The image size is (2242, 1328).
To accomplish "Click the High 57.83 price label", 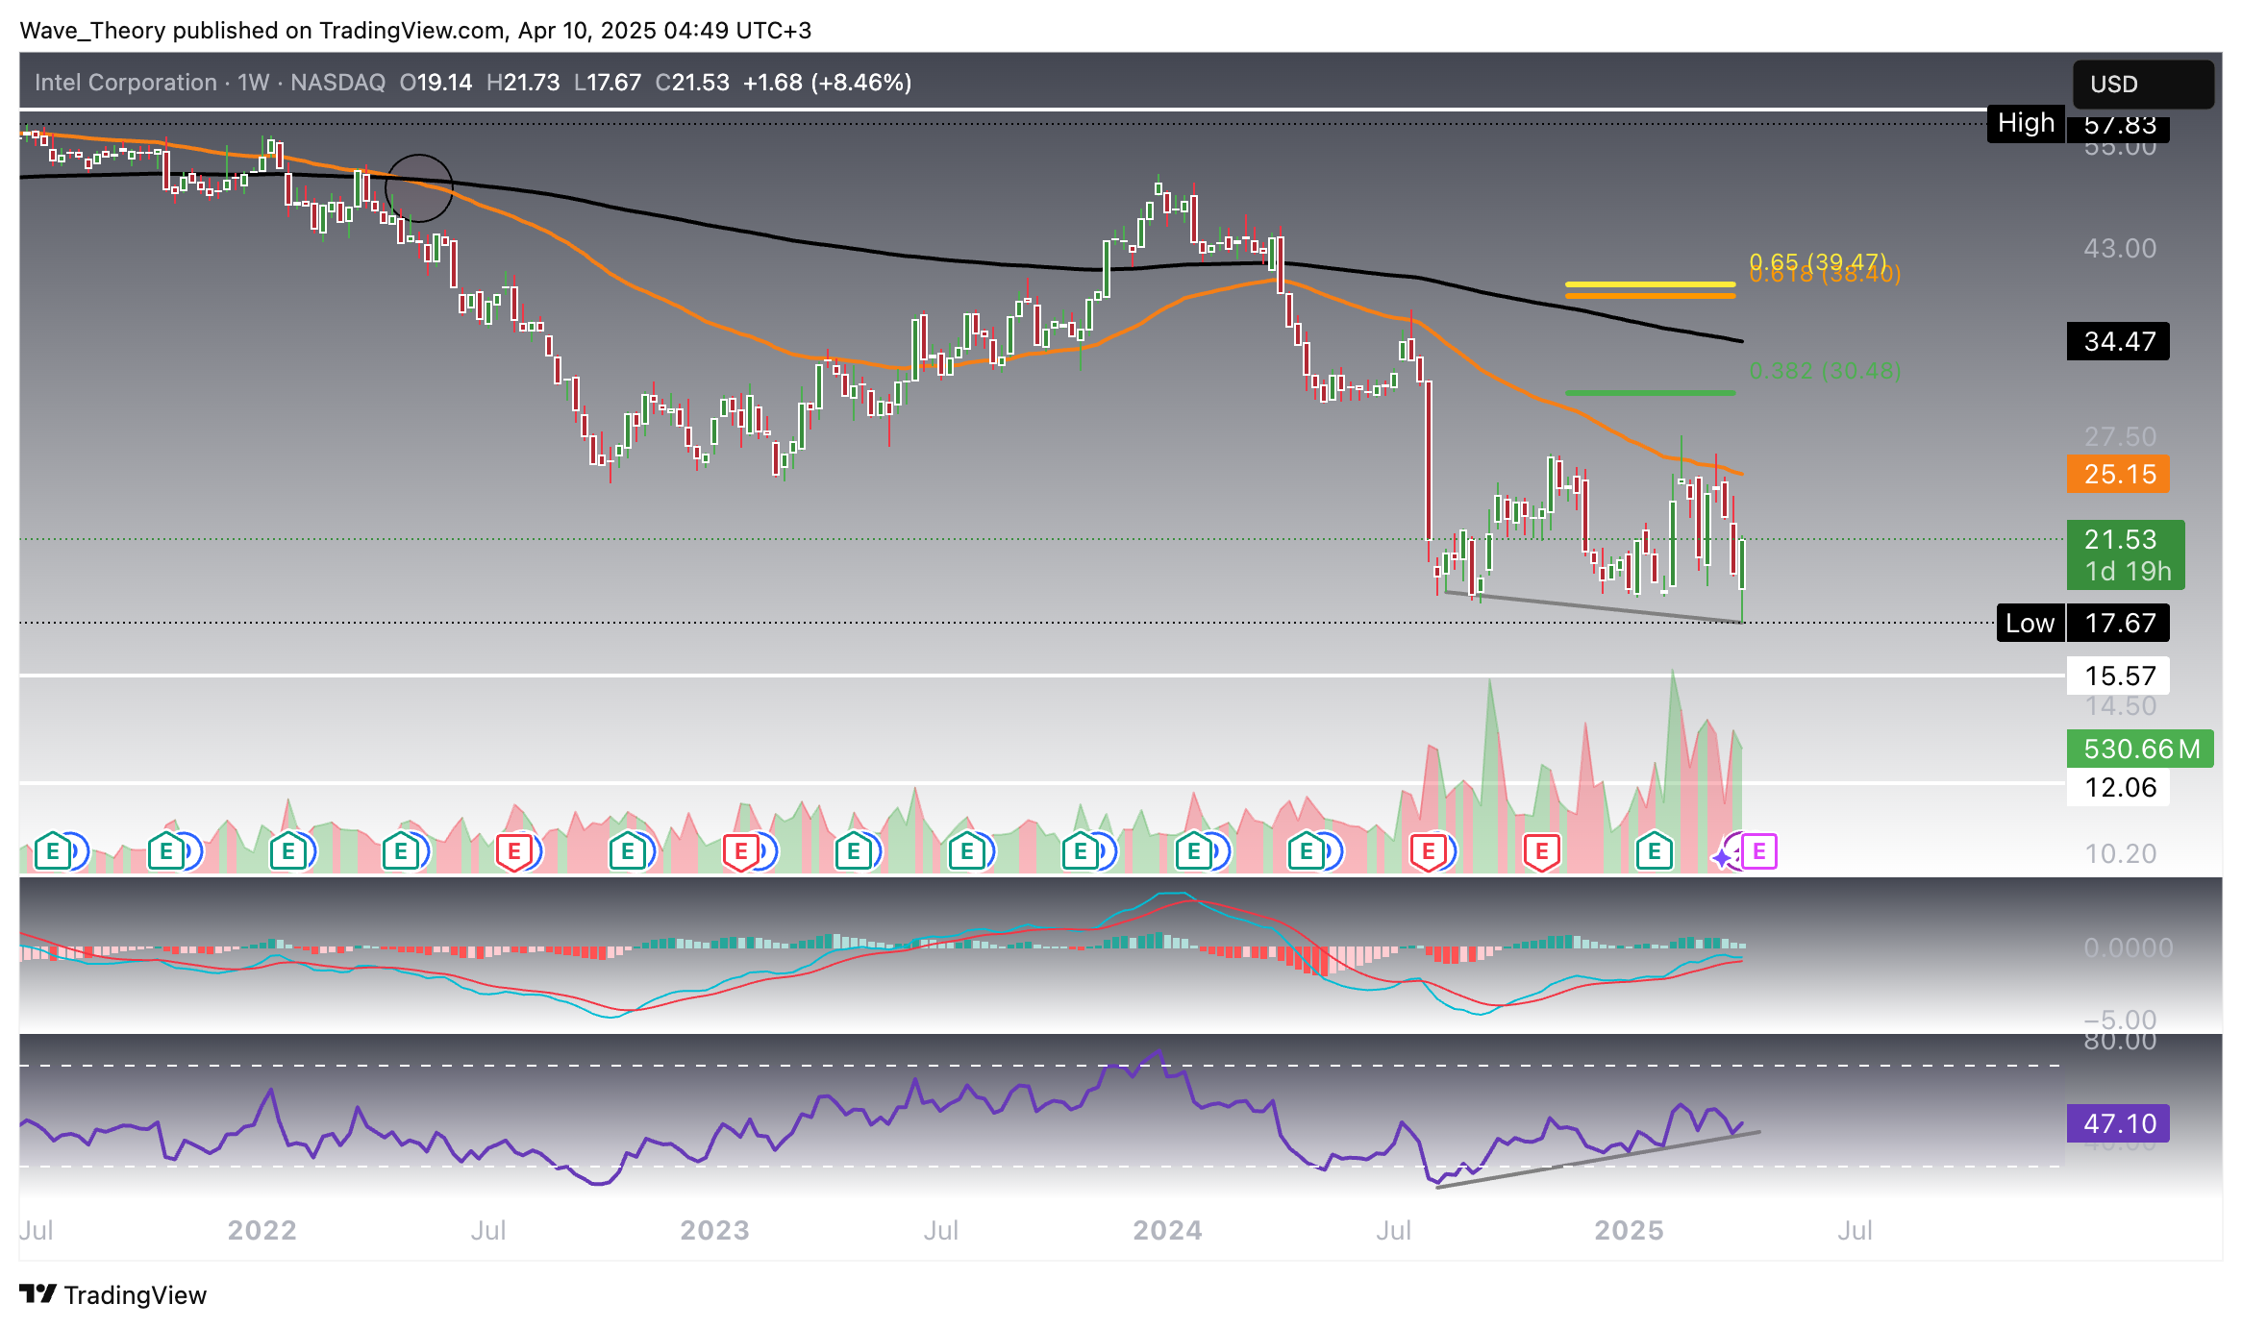I will pyautogui.click(x=2078, y=124).
